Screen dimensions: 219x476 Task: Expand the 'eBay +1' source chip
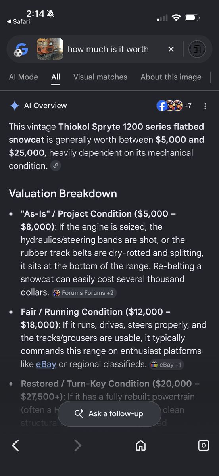[167, 365]
